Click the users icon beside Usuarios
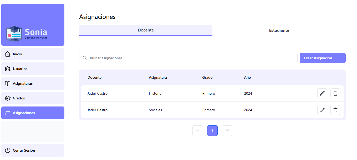The height and width of the screenshot is (160, 357). [x=8, y=69]
